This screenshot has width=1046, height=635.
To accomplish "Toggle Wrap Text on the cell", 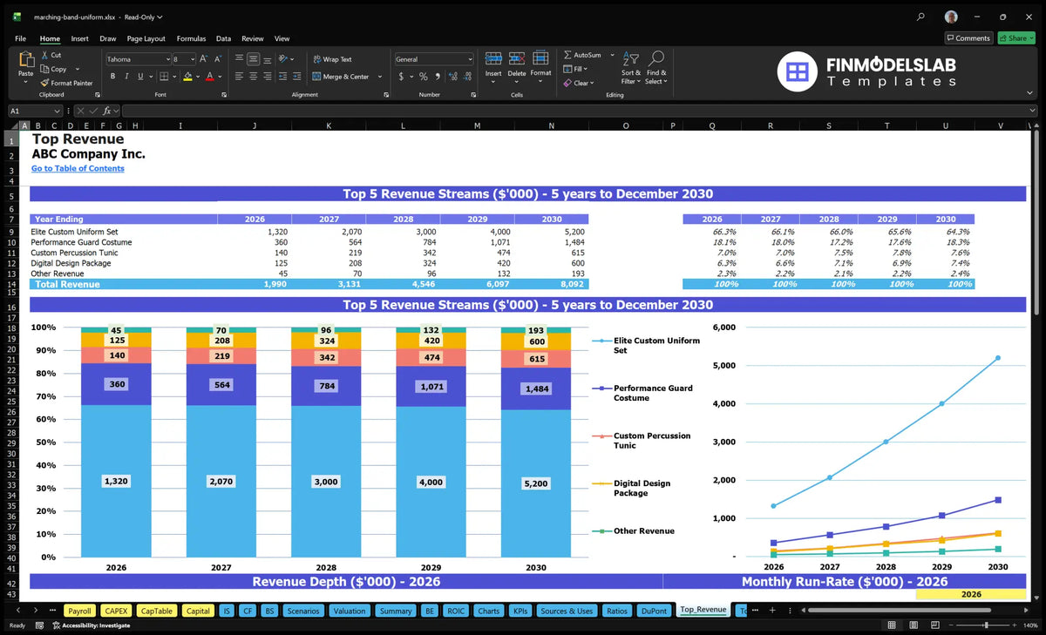I will click(332, 59).
